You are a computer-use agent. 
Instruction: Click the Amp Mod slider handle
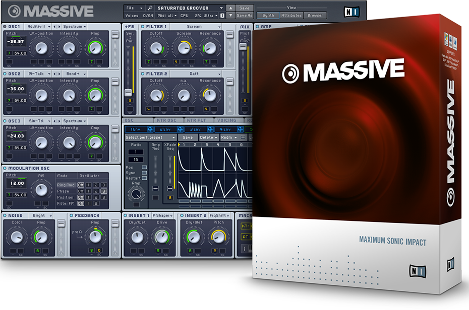tap(155, 188)
